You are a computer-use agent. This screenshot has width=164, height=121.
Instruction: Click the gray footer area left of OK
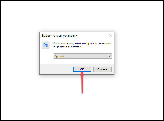[x=56, y=69]
